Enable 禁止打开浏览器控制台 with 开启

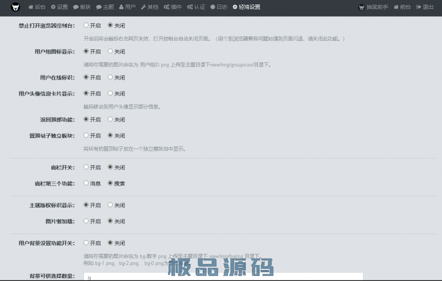pos(86,25)
